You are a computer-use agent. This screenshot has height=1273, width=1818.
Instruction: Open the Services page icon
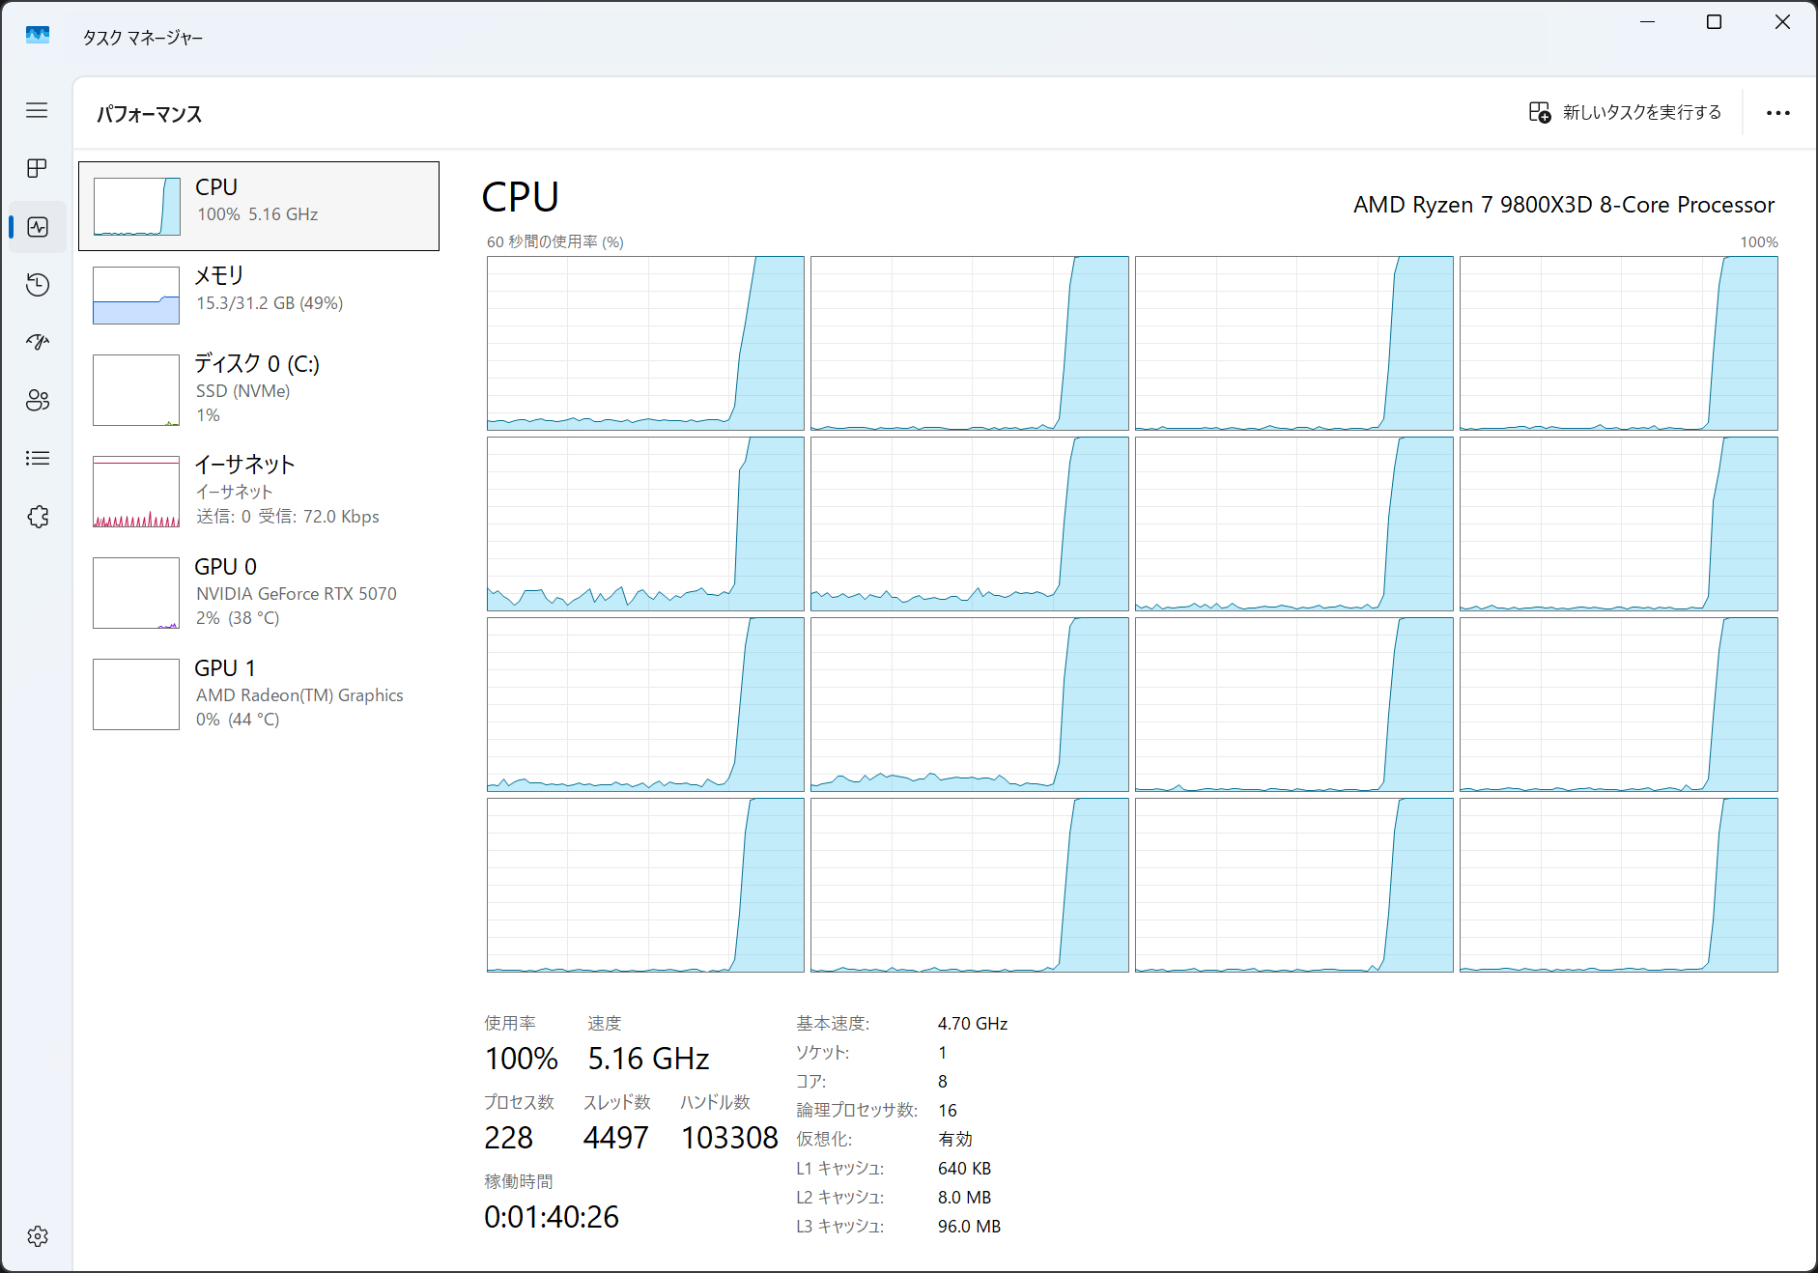coord(37,517)
